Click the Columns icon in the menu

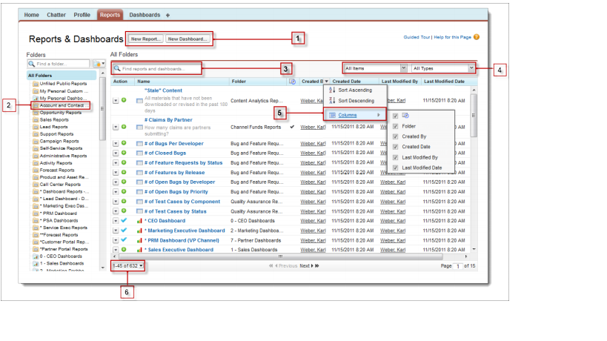point(332,115)
